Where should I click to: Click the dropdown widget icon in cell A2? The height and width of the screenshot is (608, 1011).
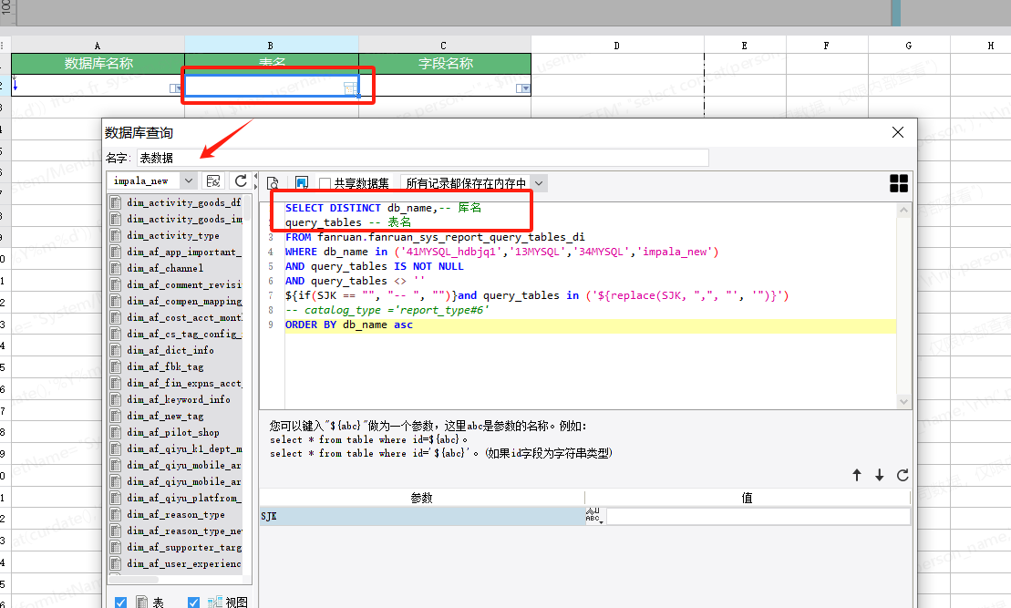click(175, 88)
